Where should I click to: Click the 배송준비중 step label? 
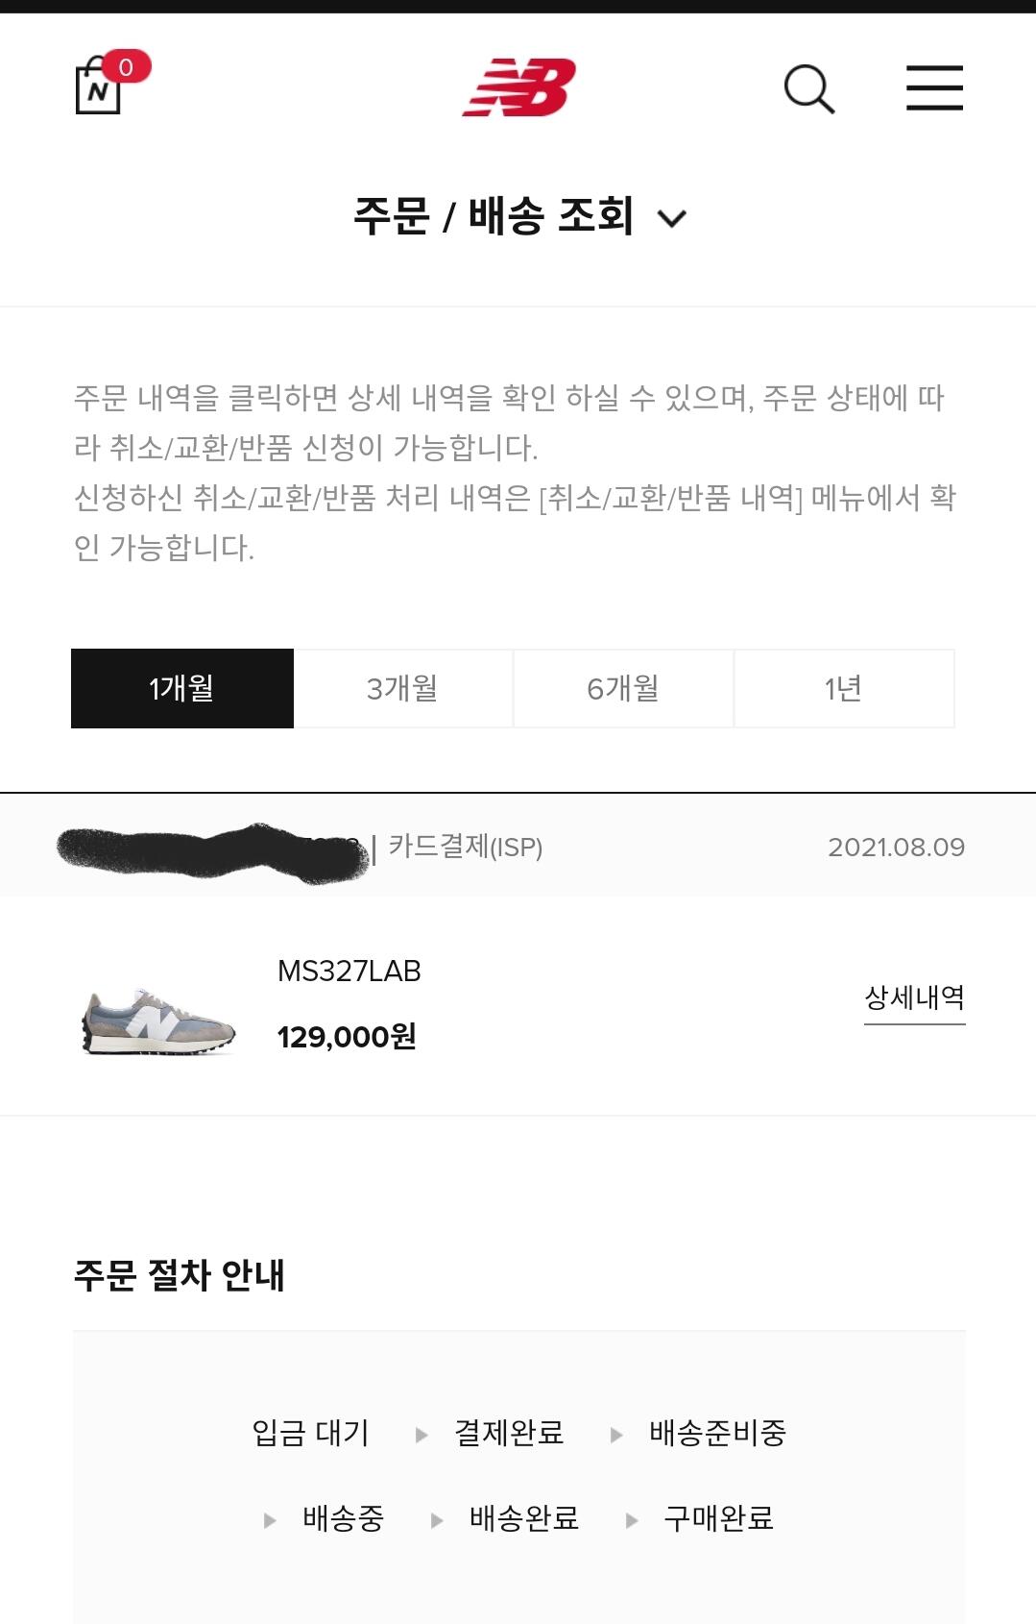point(717,1433)
